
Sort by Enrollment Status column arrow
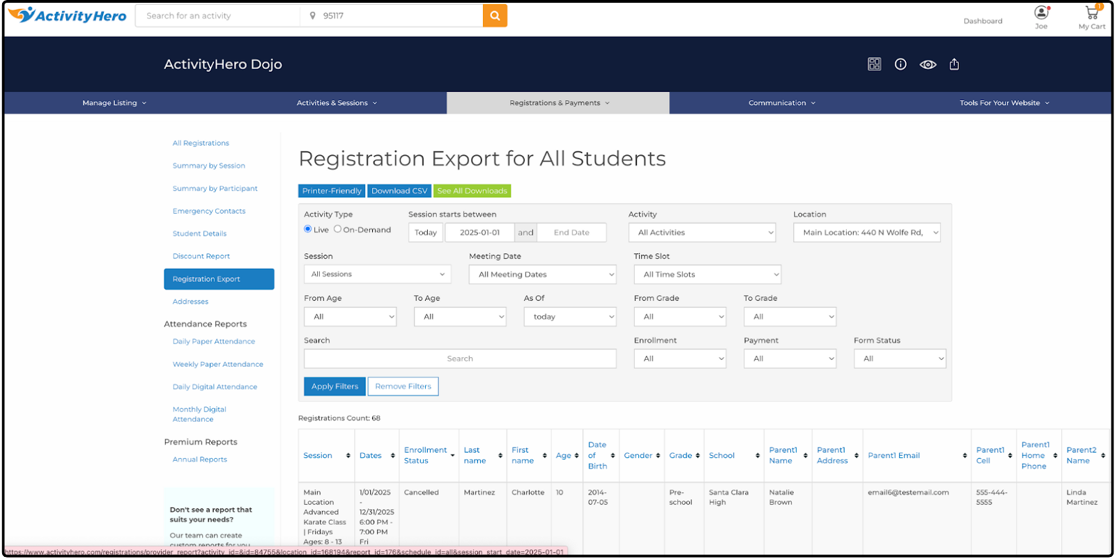[x=452, y=455]
